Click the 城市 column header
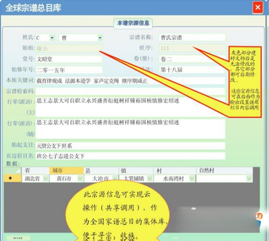Screen dimensions: 269x241 coord(67,170)
